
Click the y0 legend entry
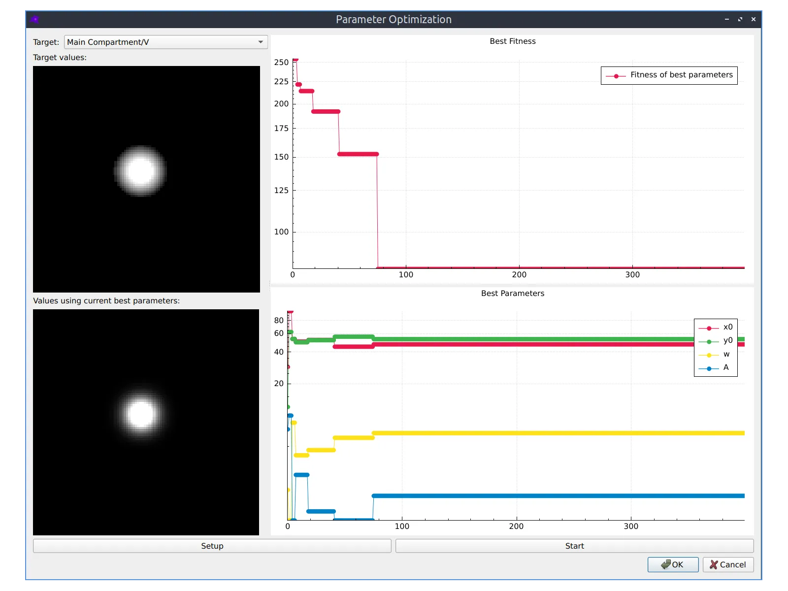coord(716,340)
